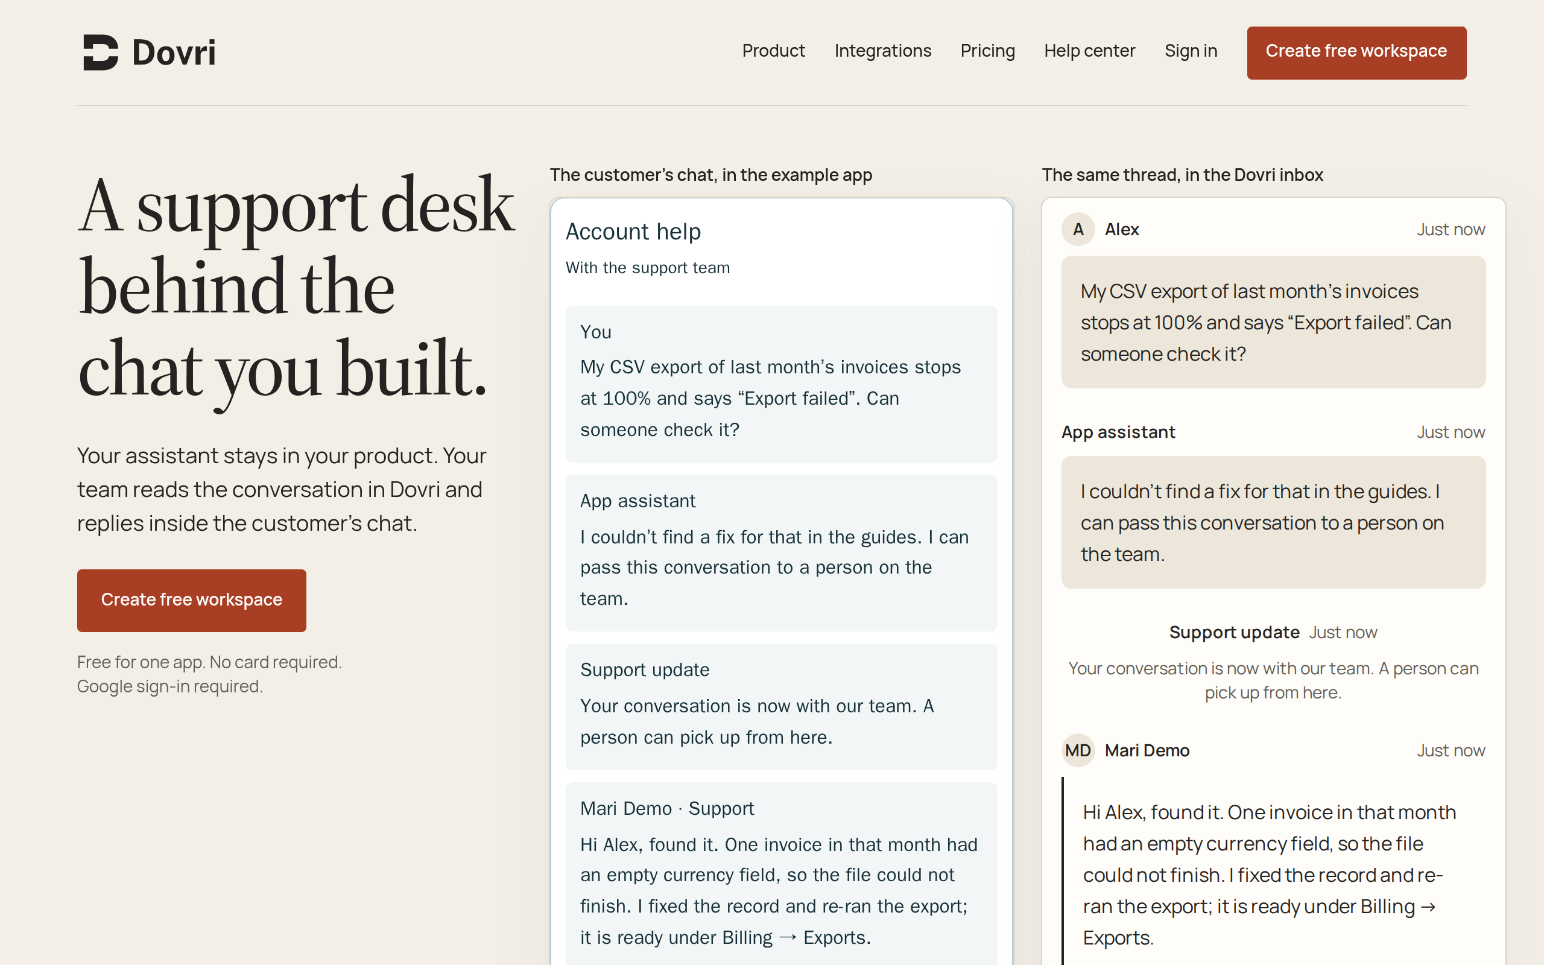Screen dimensions: 1544x965
Task: Click the "You" message label
Action: 596,332
